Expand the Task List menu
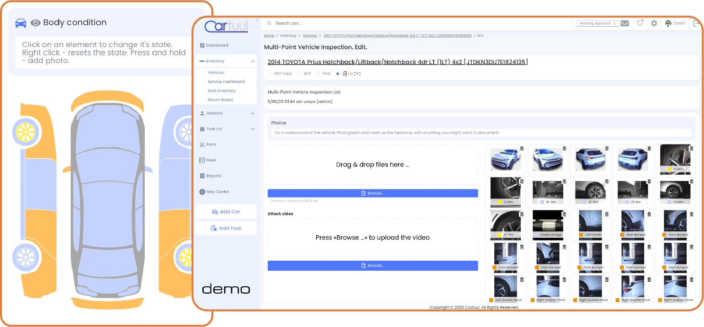This screenshot has height=327, width=704. click(253, 129)
